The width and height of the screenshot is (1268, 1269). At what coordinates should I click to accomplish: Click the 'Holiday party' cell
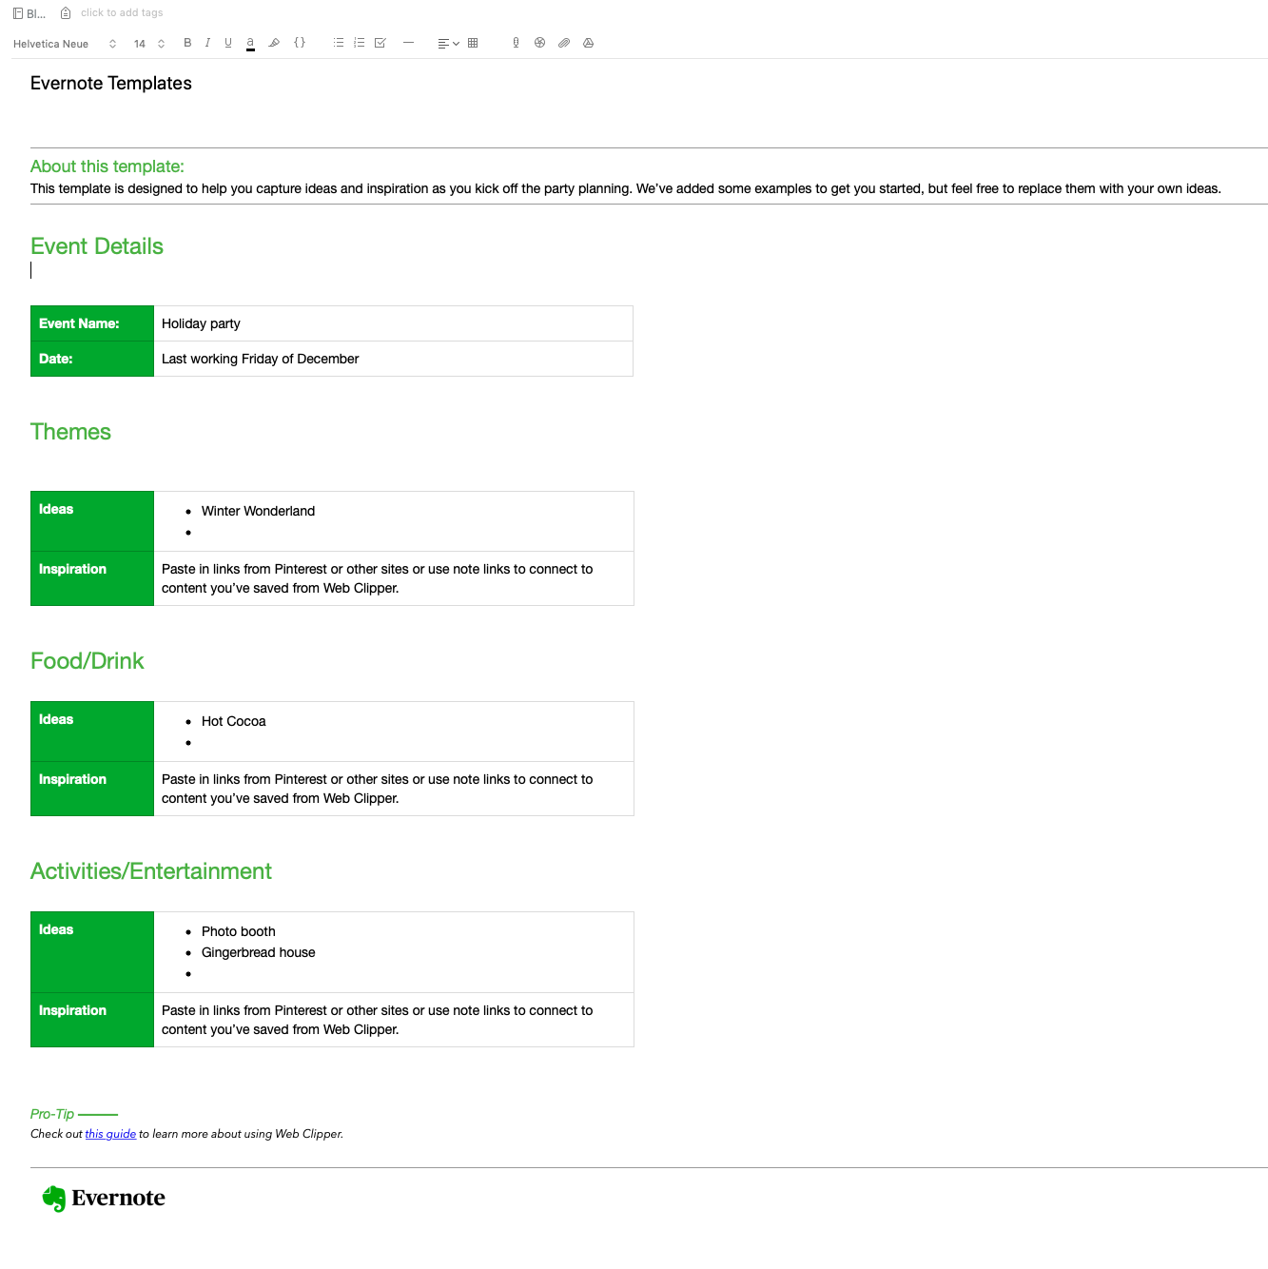(393, 323)
